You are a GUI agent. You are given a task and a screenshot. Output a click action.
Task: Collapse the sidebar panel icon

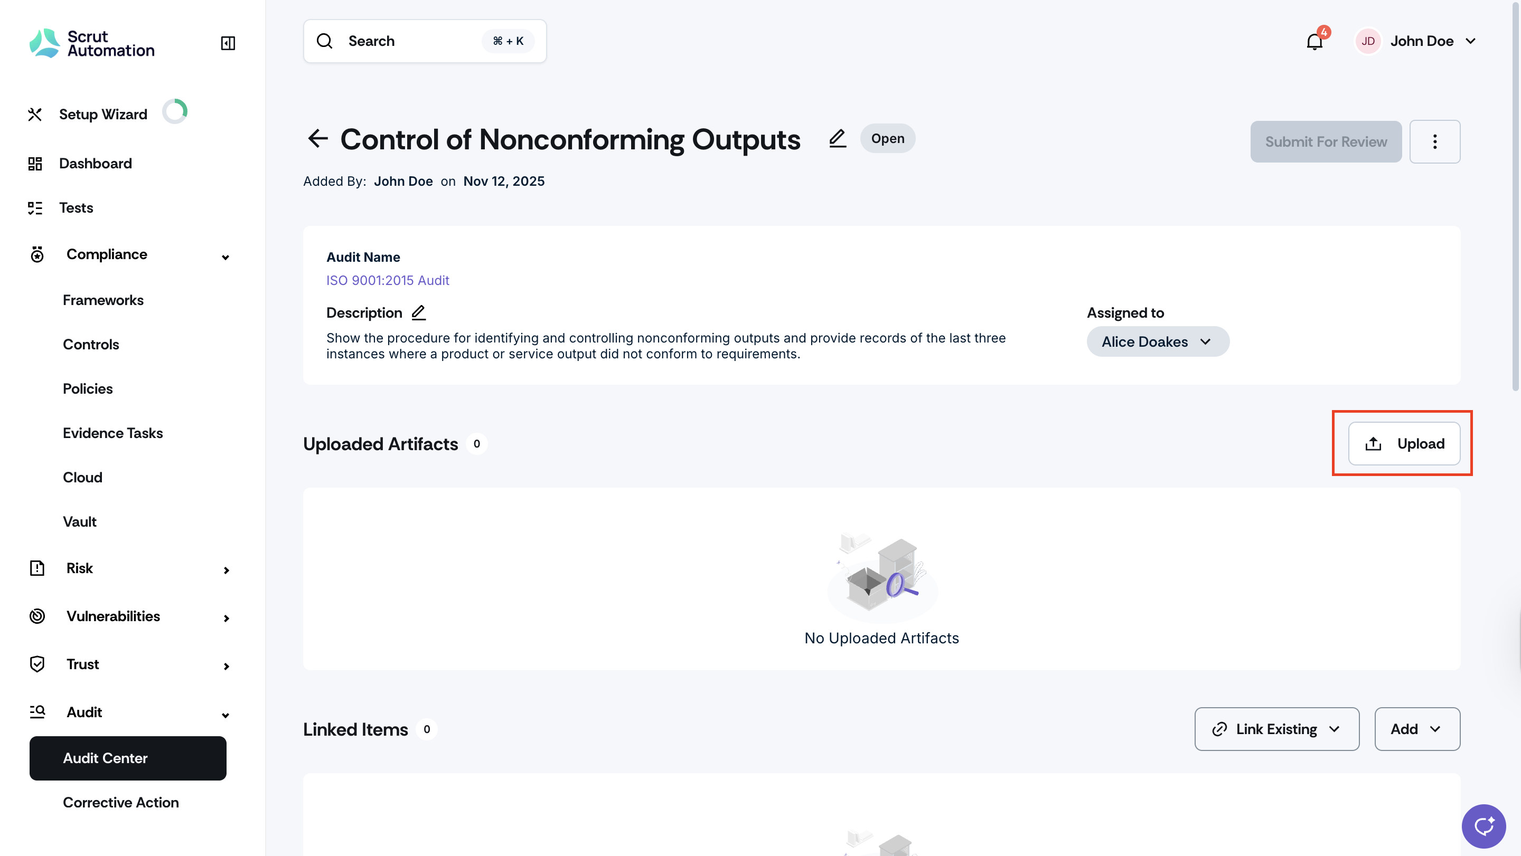pyautogui.click(x=228, y=43)
